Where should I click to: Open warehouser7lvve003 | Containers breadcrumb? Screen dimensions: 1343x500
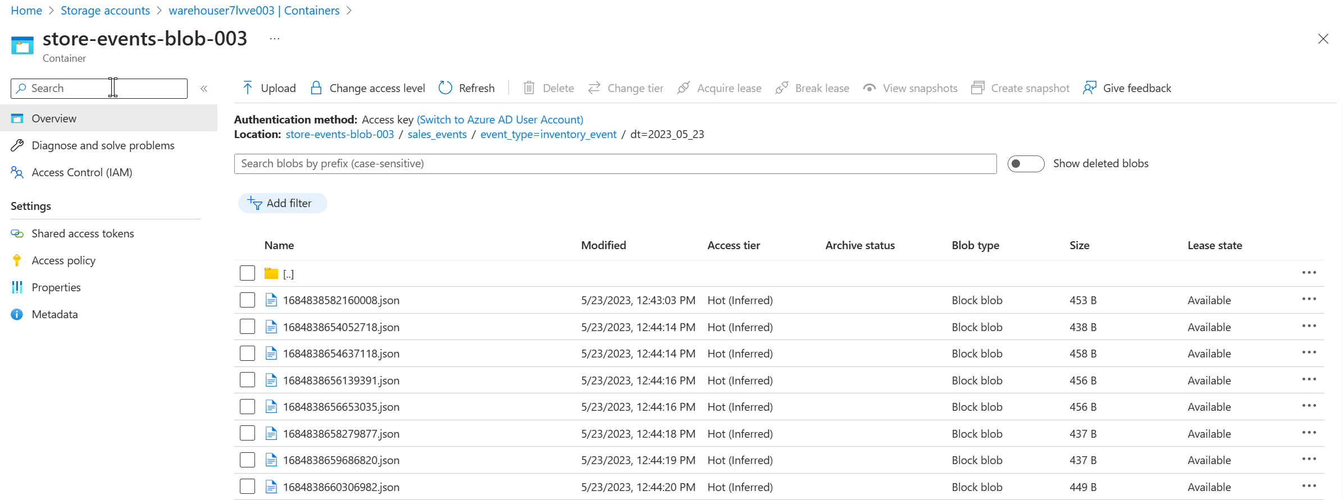click(x=254, y=11)
